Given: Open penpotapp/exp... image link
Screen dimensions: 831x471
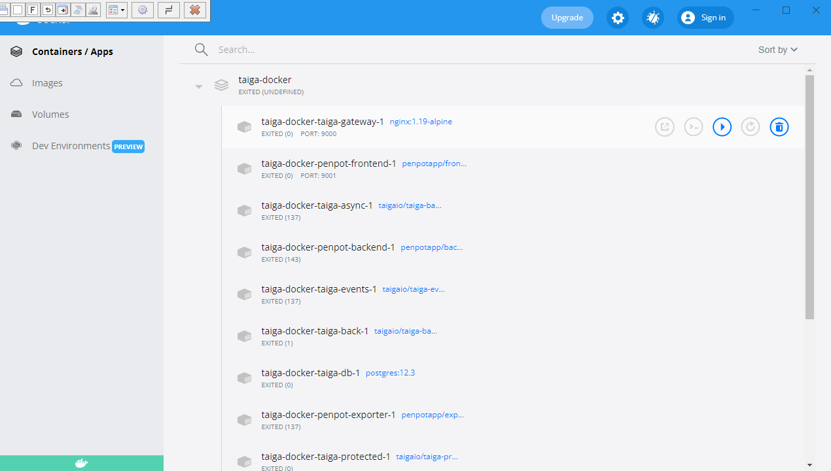Looking at the screenshot, I should (x=433, y=415).
